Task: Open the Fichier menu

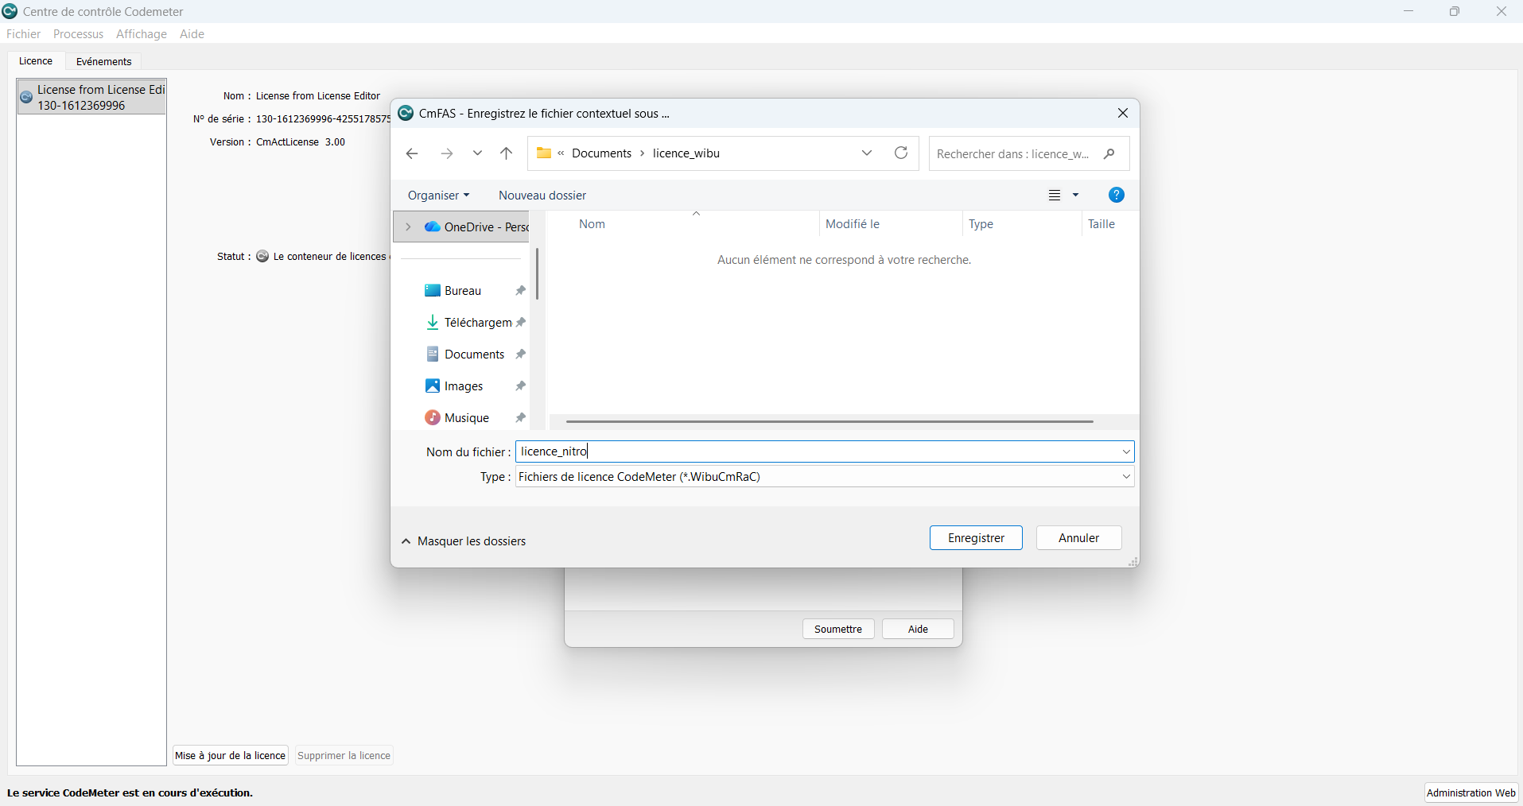Action: tap(23, 34)
